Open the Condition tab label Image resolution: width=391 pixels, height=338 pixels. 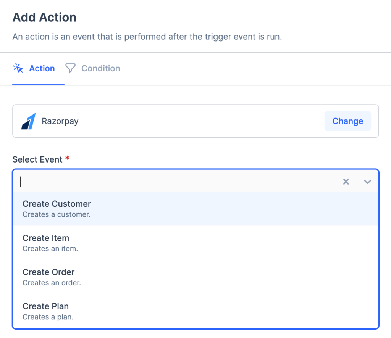(100, 68)
